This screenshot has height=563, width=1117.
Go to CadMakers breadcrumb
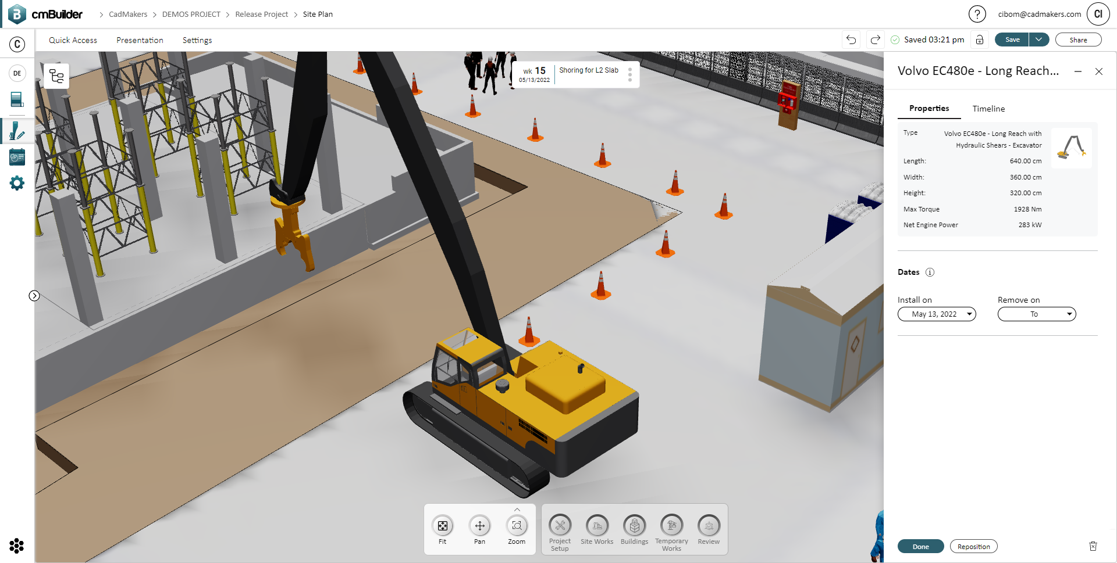point(128,14)
